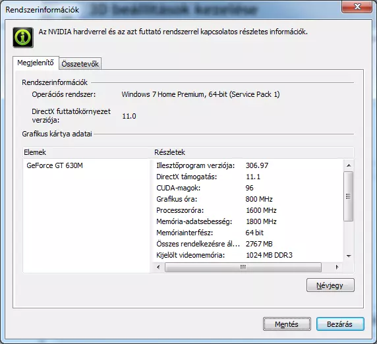This screenshot has width=377, height=344.
Task: Click the DirectX futtatókörnyezet verziója label
Action: coord(71,115)
